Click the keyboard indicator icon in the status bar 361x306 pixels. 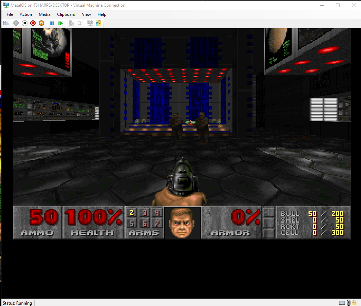342,303
